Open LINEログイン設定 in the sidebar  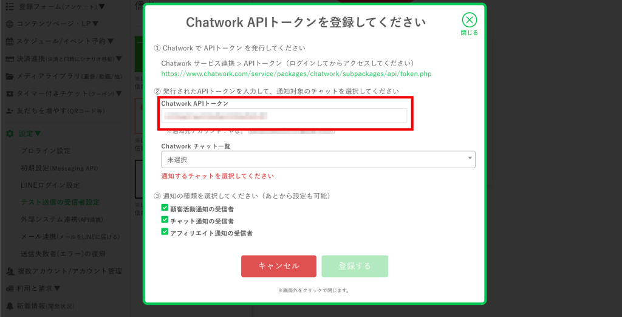(50, 185)
